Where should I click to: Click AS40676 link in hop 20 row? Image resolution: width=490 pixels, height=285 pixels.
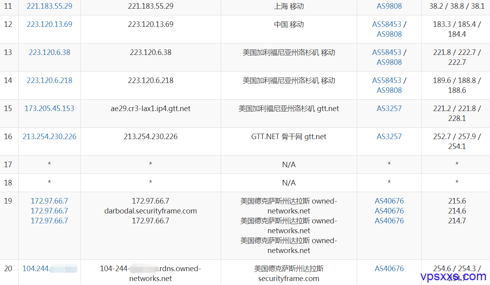(x=389, y=268)
